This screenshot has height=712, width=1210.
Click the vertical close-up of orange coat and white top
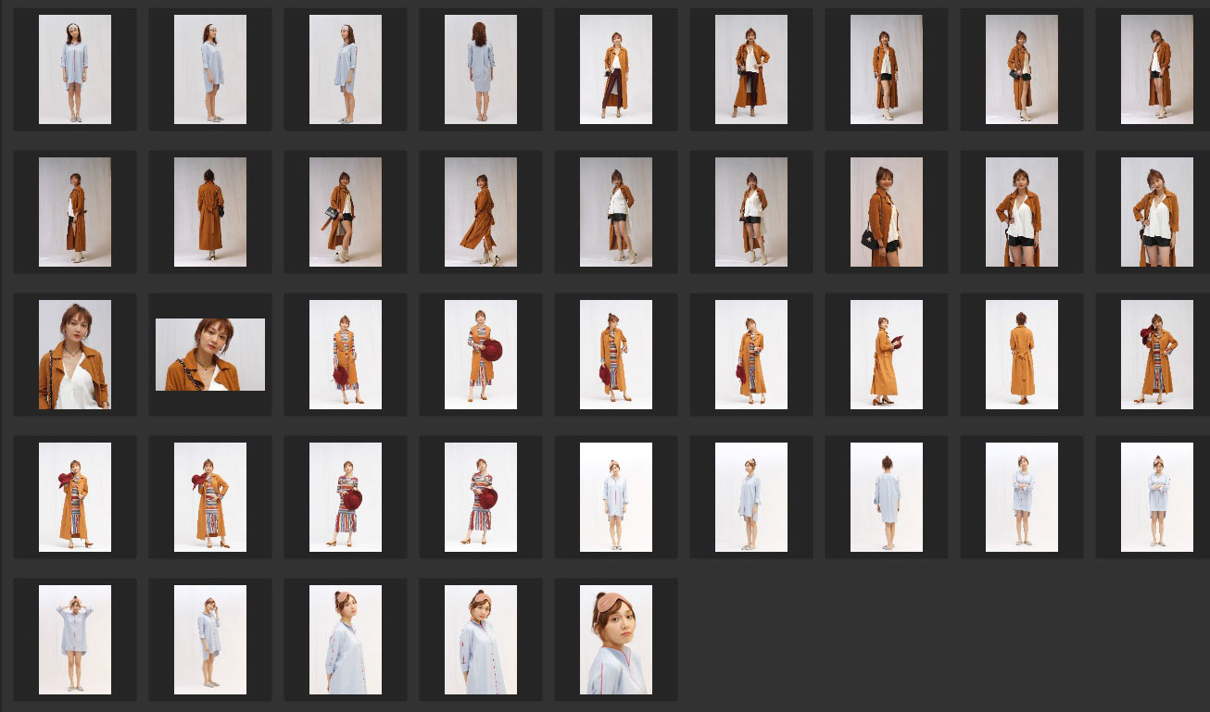click(74, 355)
